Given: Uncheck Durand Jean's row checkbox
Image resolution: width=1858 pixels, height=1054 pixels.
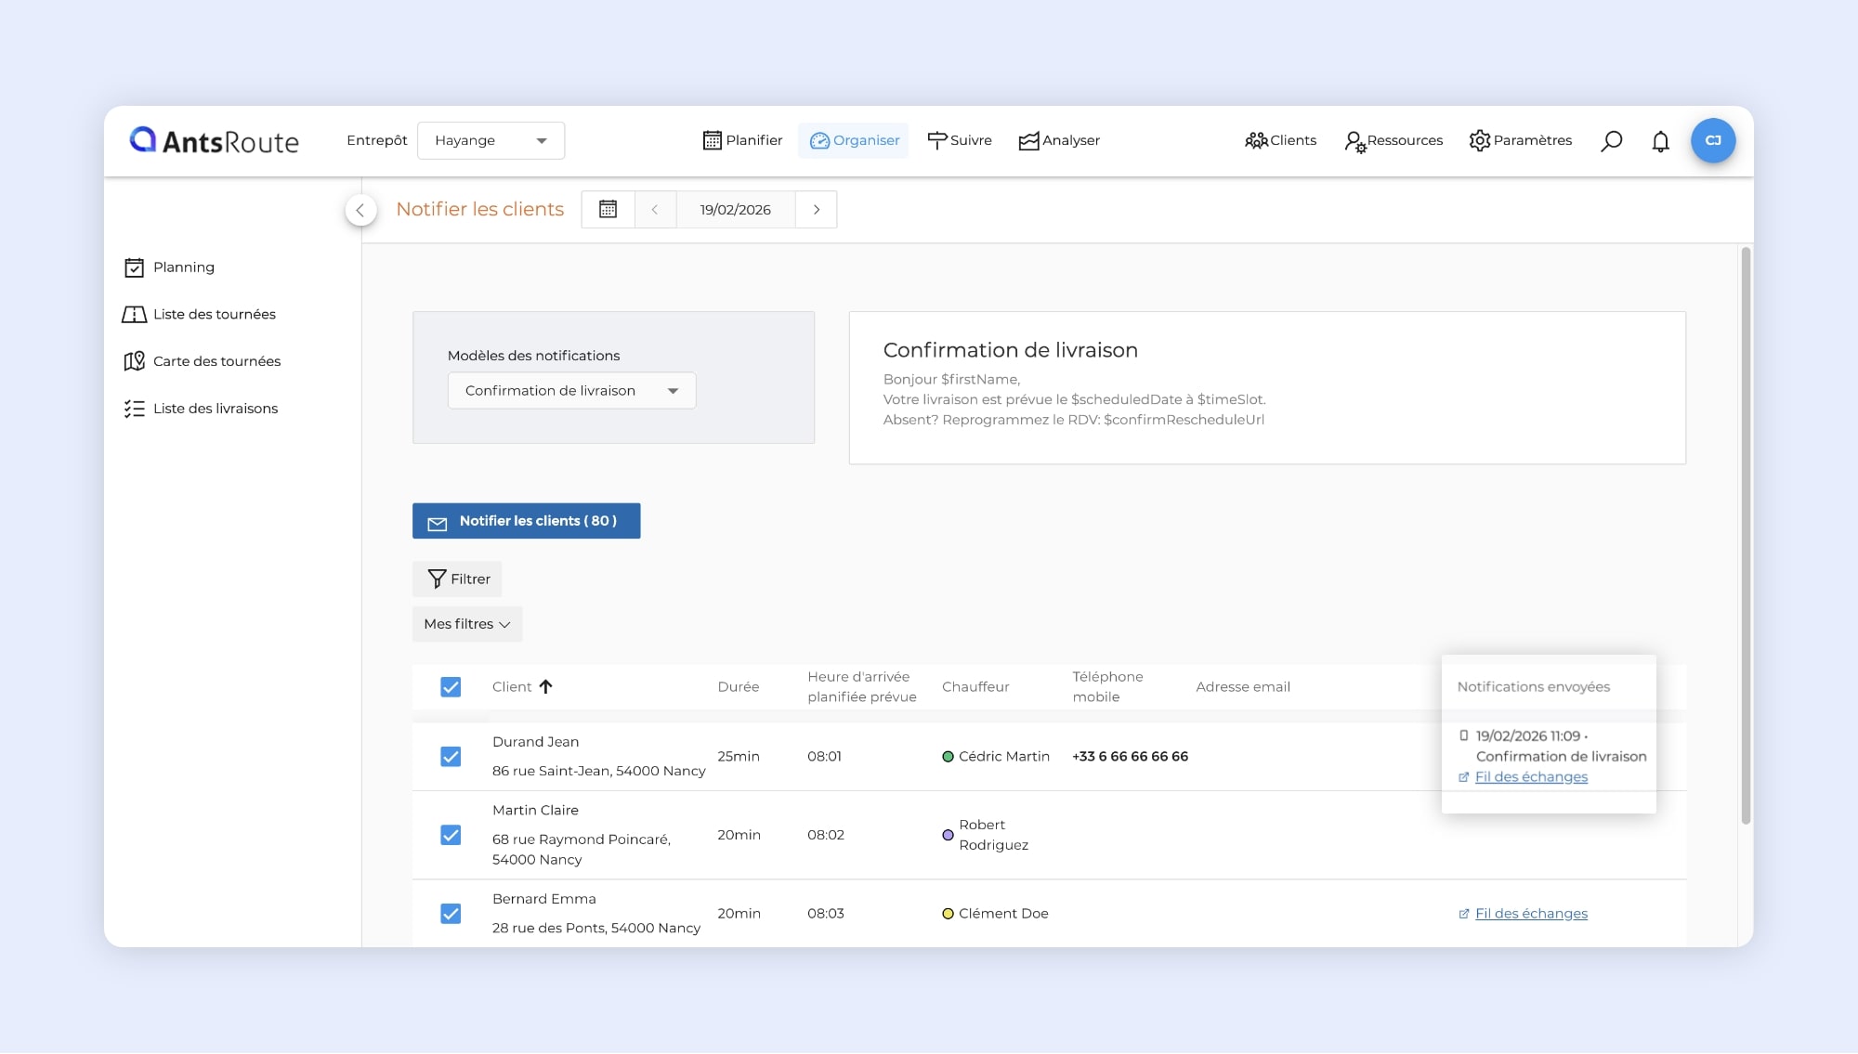Looking at the screenshot, I should pyautogui.click(x=451, y=757).
